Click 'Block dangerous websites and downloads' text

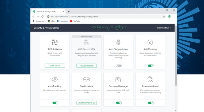pyautogui.click(x=150, y=54)
